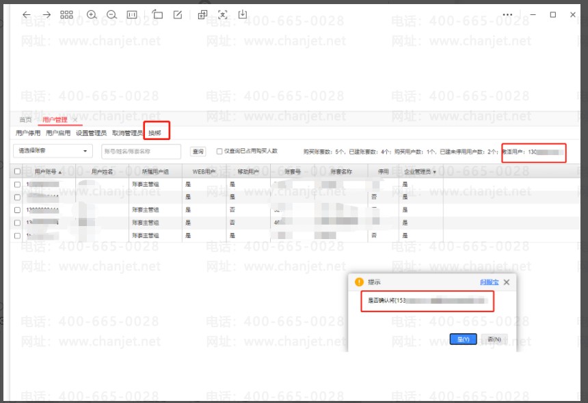Zoom out using the magnifier minus icon

click(x=111, y=14)
